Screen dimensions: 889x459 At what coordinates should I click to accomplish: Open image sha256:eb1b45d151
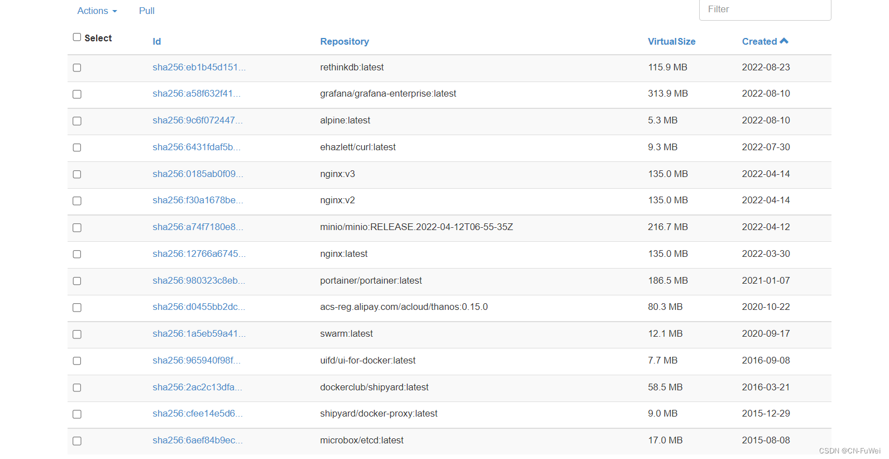(199, 67)
